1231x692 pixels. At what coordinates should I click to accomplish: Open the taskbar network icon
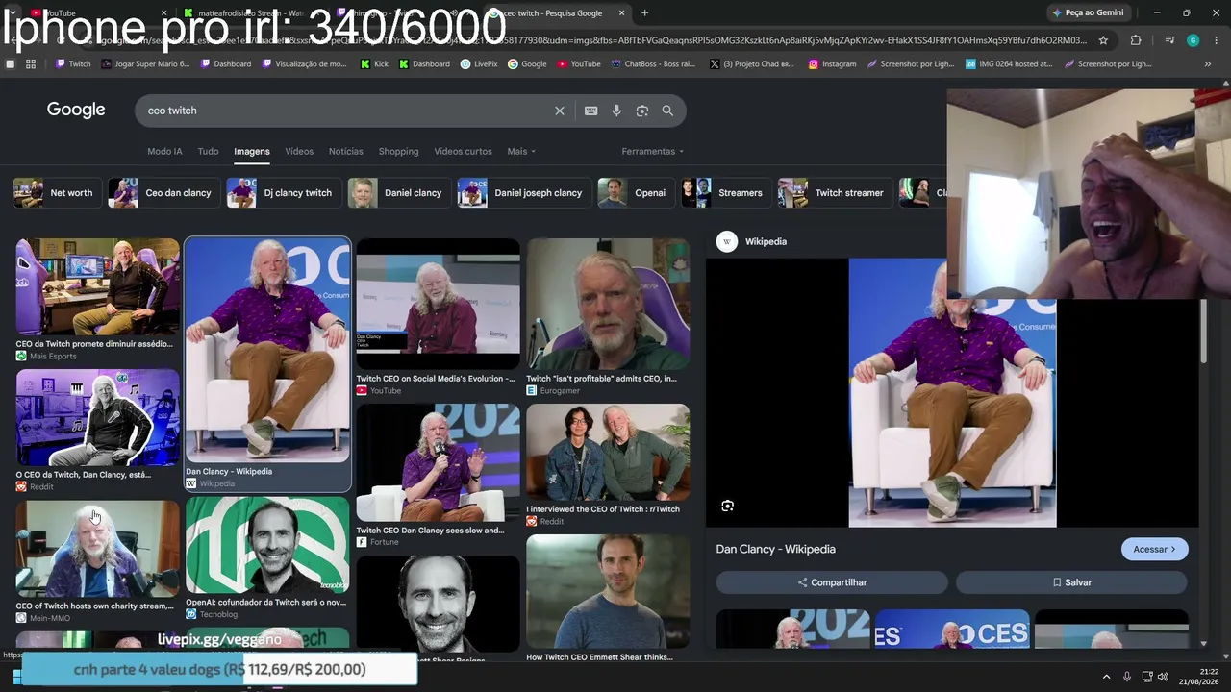click(x=1146, y=677)
